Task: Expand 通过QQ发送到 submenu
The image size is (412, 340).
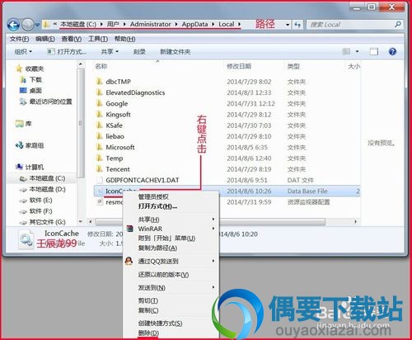Action: pyautogui.click(x=158, y=261)
